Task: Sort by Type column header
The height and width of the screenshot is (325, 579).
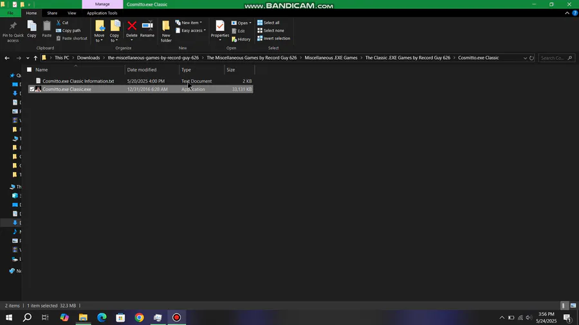Action: click(201, 69)
